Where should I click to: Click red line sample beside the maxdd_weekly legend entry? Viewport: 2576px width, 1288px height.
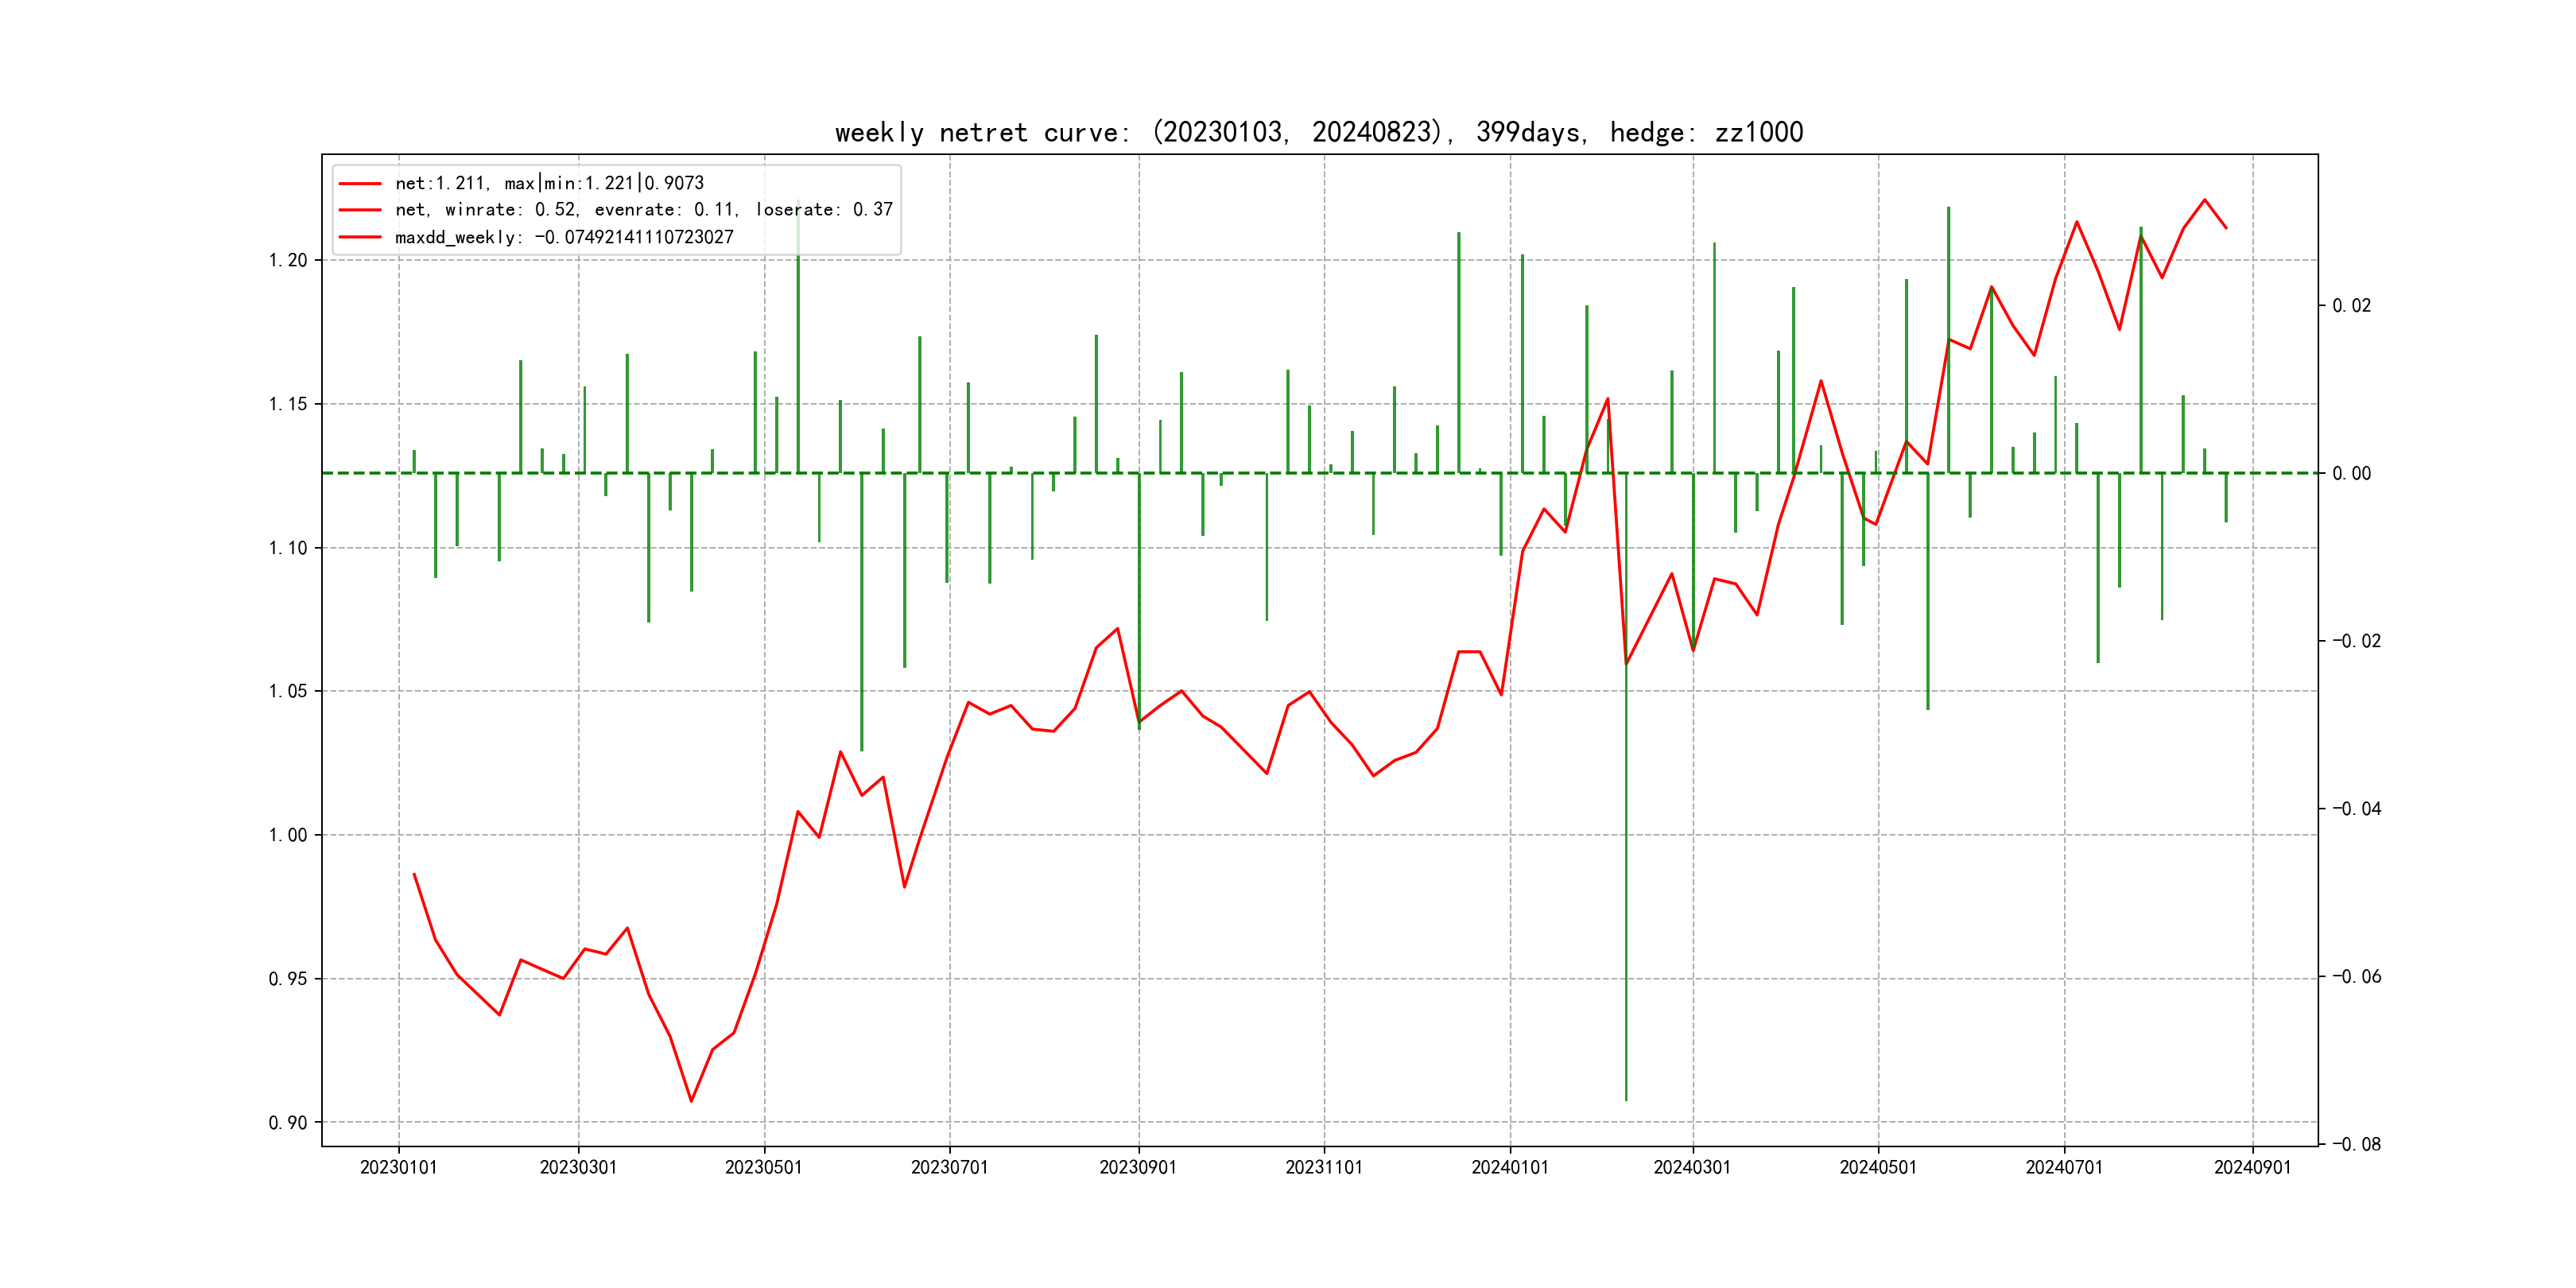coord(360,237)
